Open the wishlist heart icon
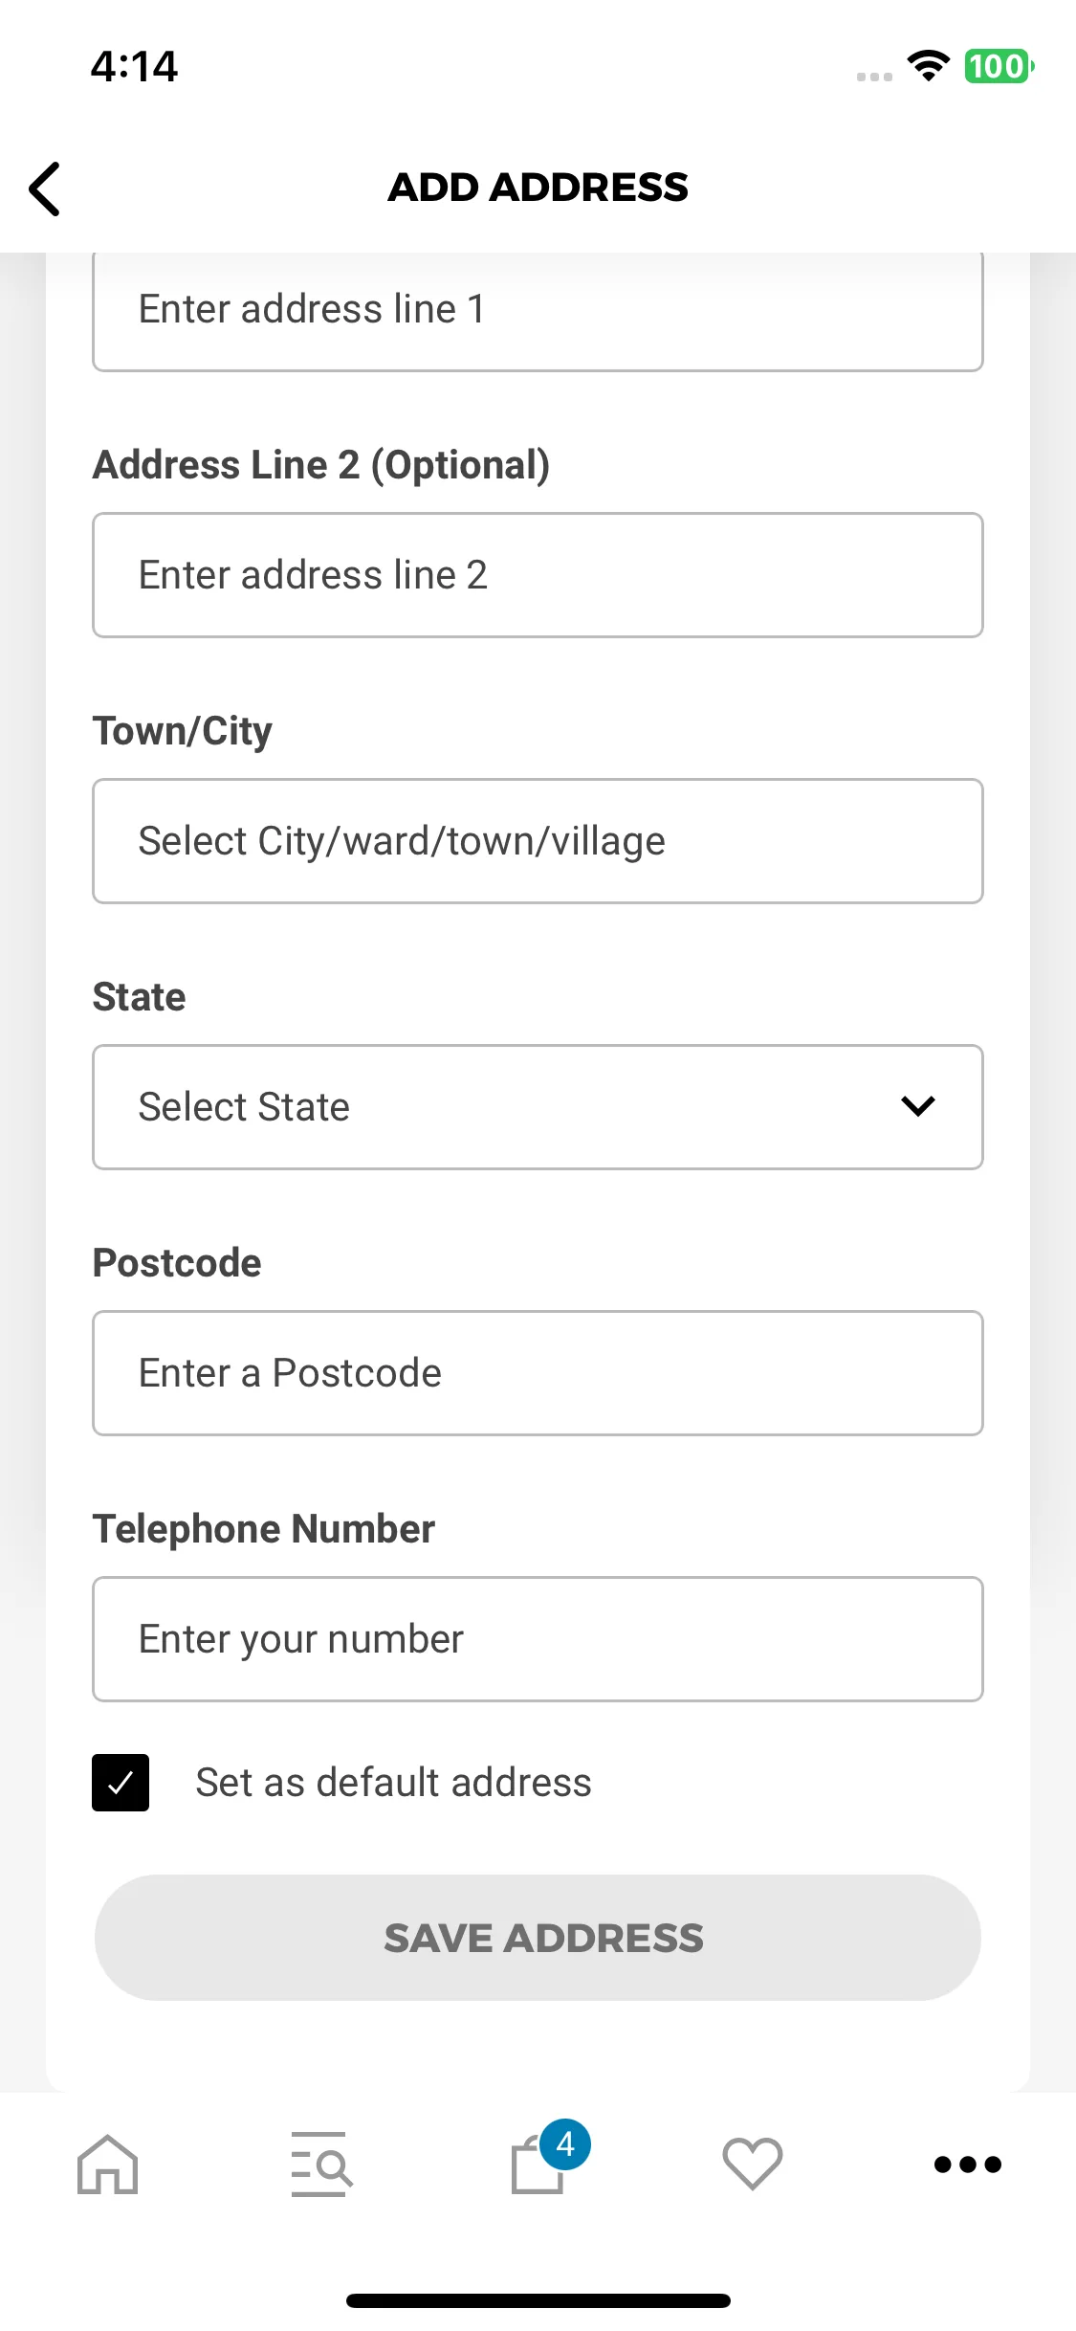This screenshot has height=2331, width=1076. [x=753, y=2164]
